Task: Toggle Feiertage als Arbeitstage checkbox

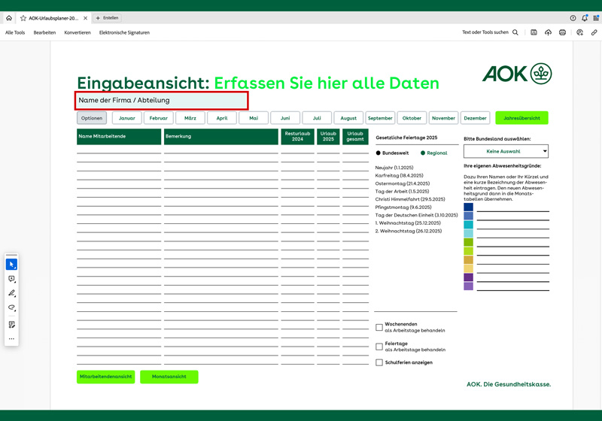Action: (379, 347)
